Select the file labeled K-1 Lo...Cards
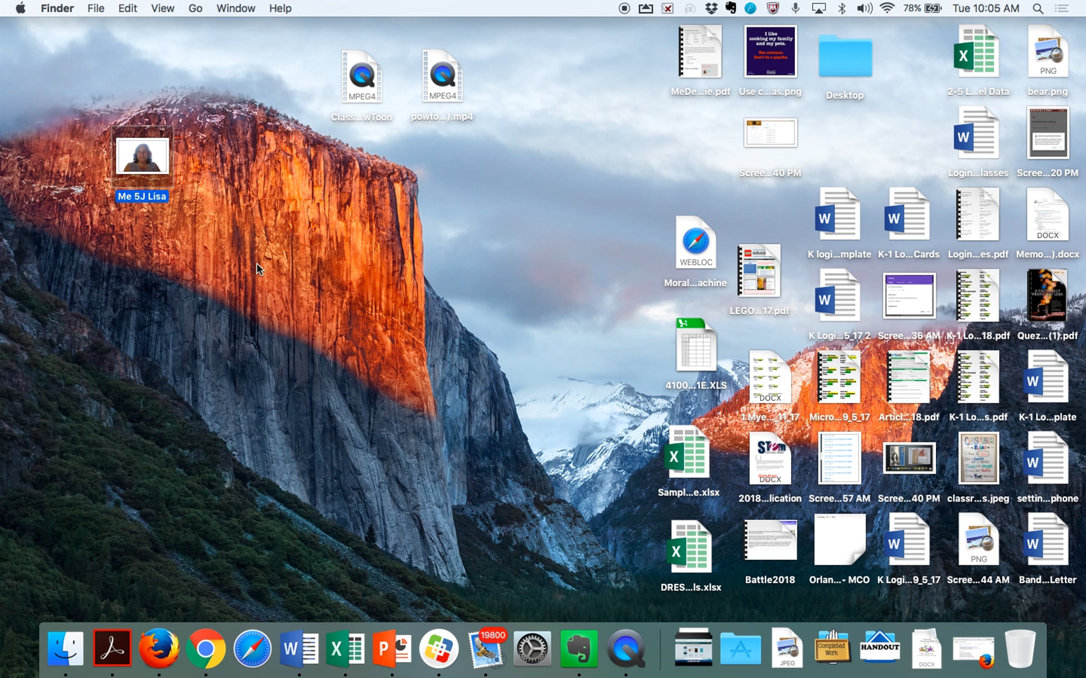Viewport: 1086px width, 678px height. (x=908, y=214)
